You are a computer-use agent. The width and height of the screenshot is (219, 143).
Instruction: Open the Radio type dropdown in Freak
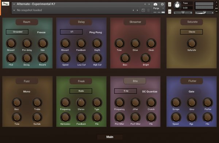81,91
